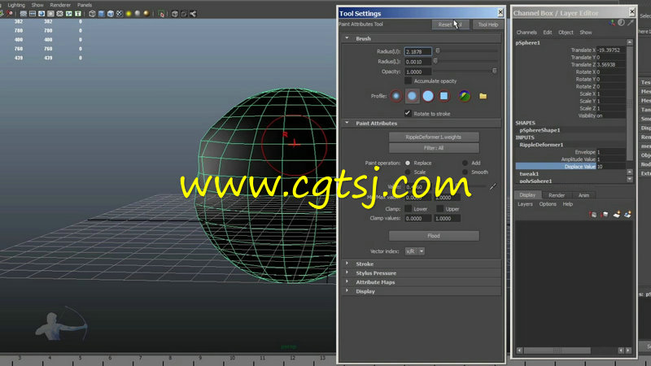Screen dimensions: 651x366
Task: Move selected layer up icon
Action: tap(593, 214)
